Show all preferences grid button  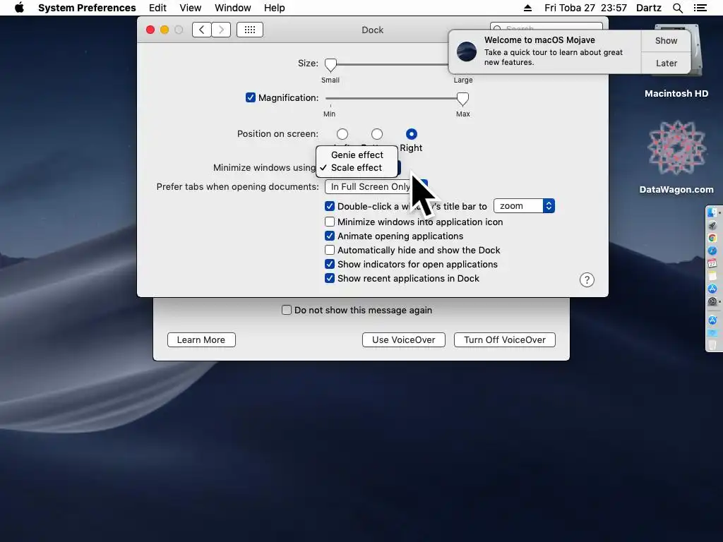pyautogui.click(x=250, y=30)
